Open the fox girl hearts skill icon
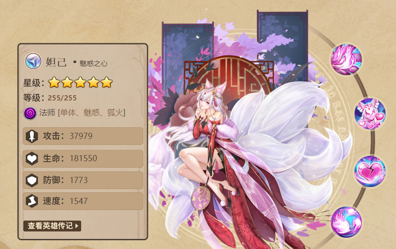The height and width of the screenshot is (249, 396). [x=370, y=114]
